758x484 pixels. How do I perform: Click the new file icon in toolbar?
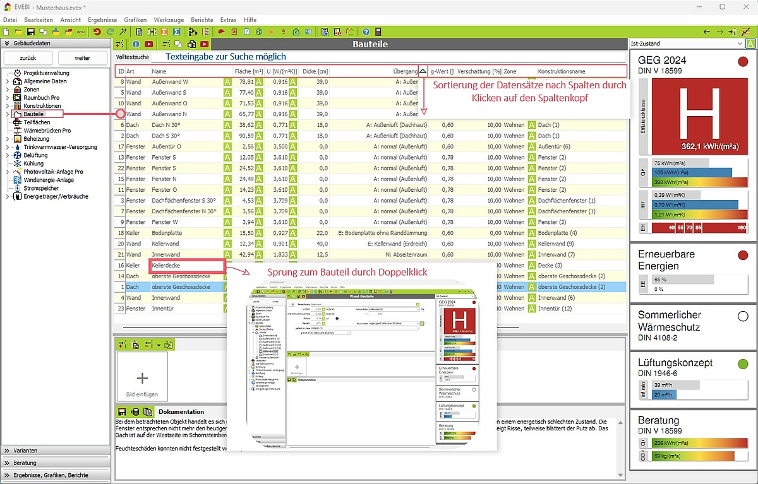pyautogui.click(x=7, y=32)
